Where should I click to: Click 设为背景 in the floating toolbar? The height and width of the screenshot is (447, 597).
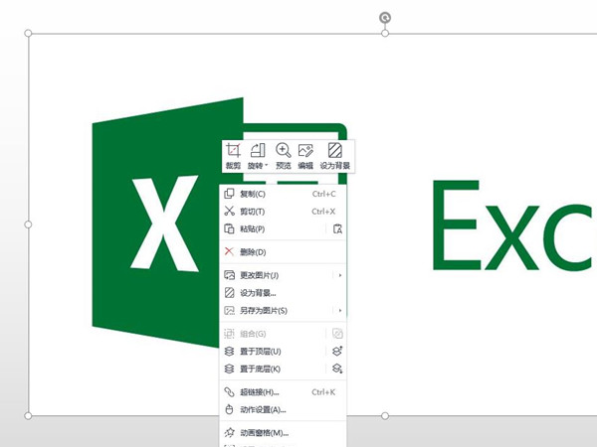[x=334, y=156]
